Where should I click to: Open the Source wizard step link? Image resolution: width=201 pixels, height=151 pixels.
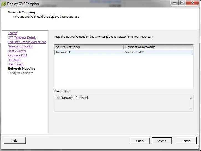[12, 33]
